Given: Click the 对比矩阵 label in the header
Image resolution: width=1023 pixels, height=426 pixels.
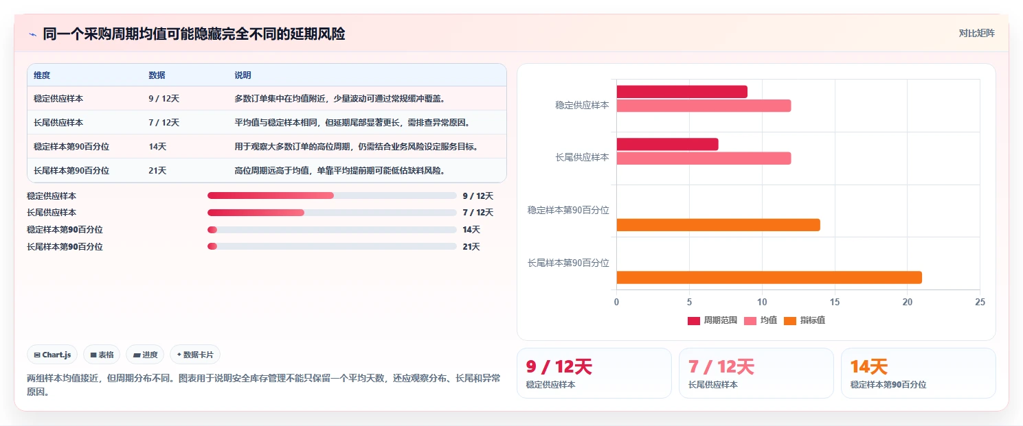Looking at the screenshot, I should pos(976,33).
